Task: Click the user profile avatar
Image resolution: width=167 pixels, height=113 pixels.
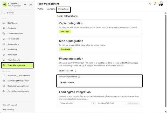Action: click(161, 4)
